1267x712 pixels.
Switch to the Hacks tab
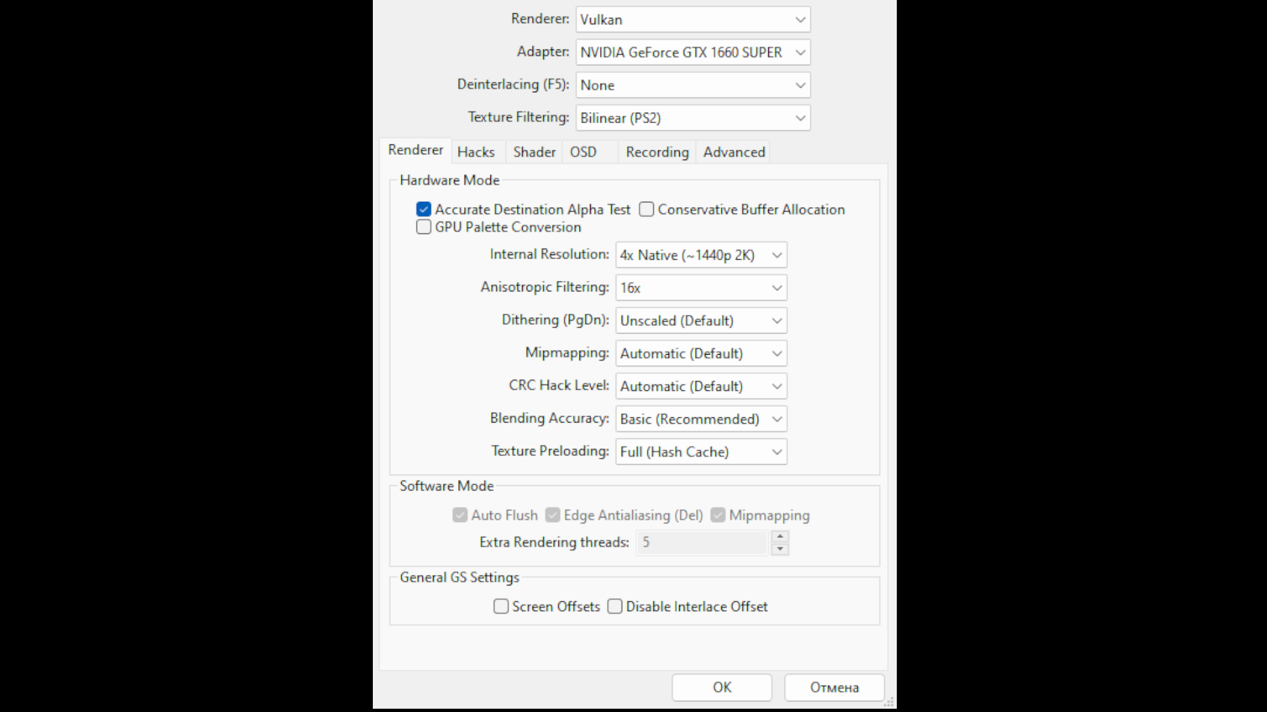click(476, 152)
